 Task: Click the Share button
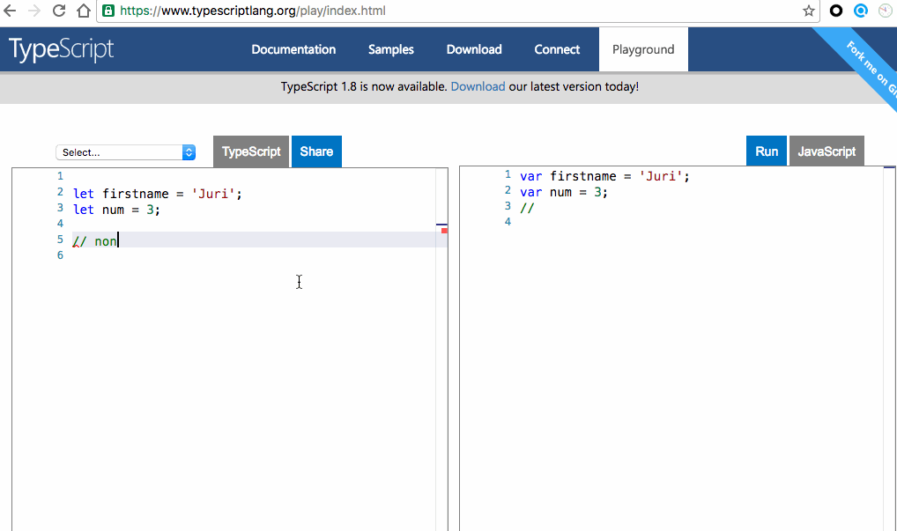[316, 151]
